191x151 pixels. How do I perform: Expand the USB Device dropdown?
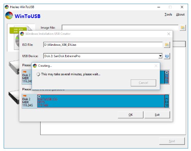(160, 56)
